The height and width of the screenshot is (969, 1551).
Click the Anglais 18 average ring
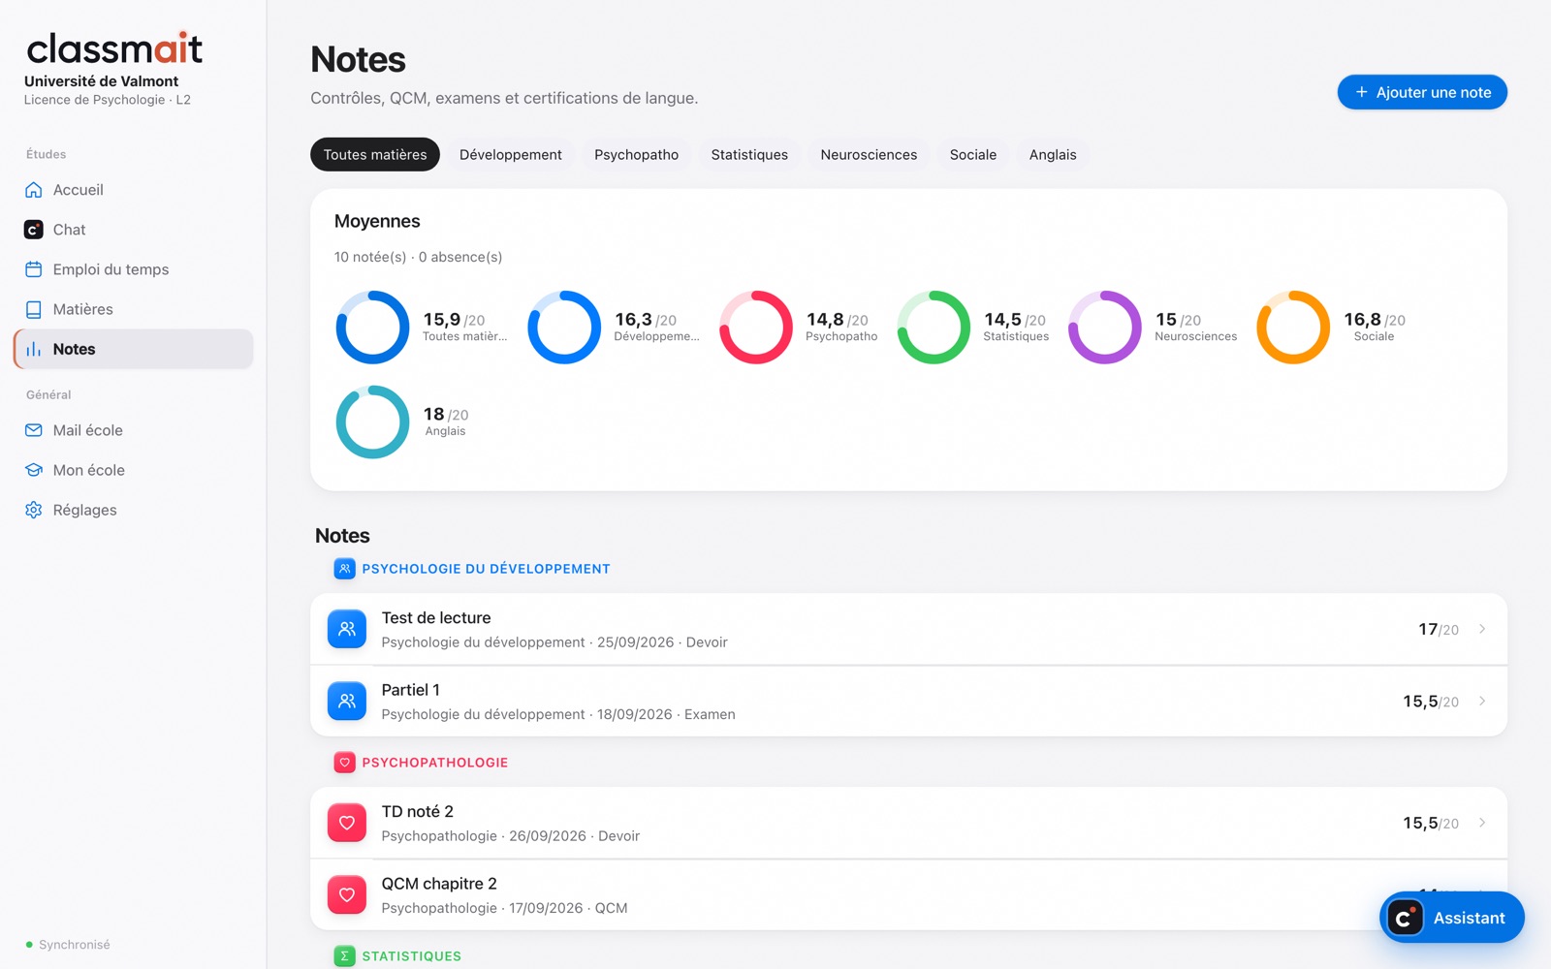tap(372, 422)
